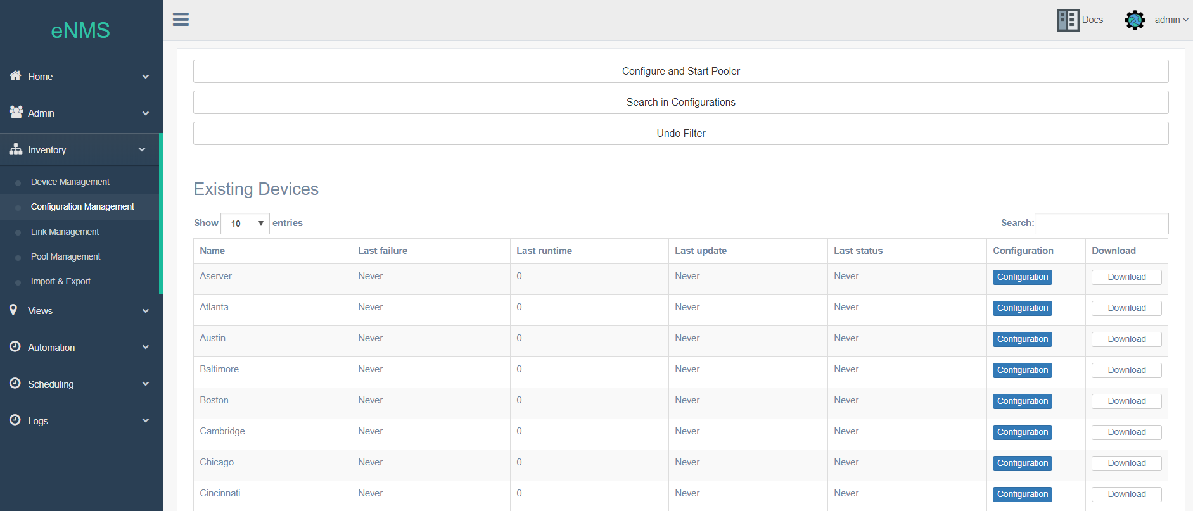This screenshot has width=1193, height=511.
Task: Open Configuration for Cincinnati
Action: pyautogui.click(x=1023, y=495)
